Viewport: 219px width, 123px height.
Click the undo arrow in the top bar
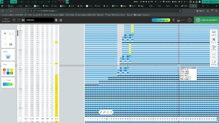coord(14,20)
